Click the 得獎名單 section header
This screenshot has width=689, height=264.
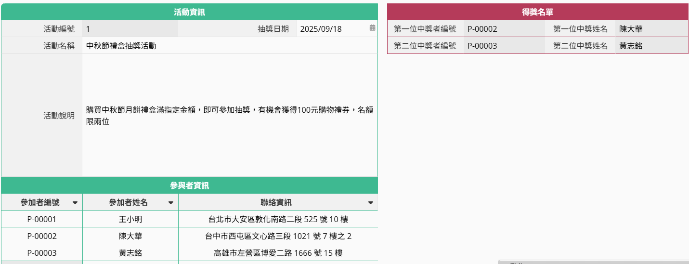537,12
